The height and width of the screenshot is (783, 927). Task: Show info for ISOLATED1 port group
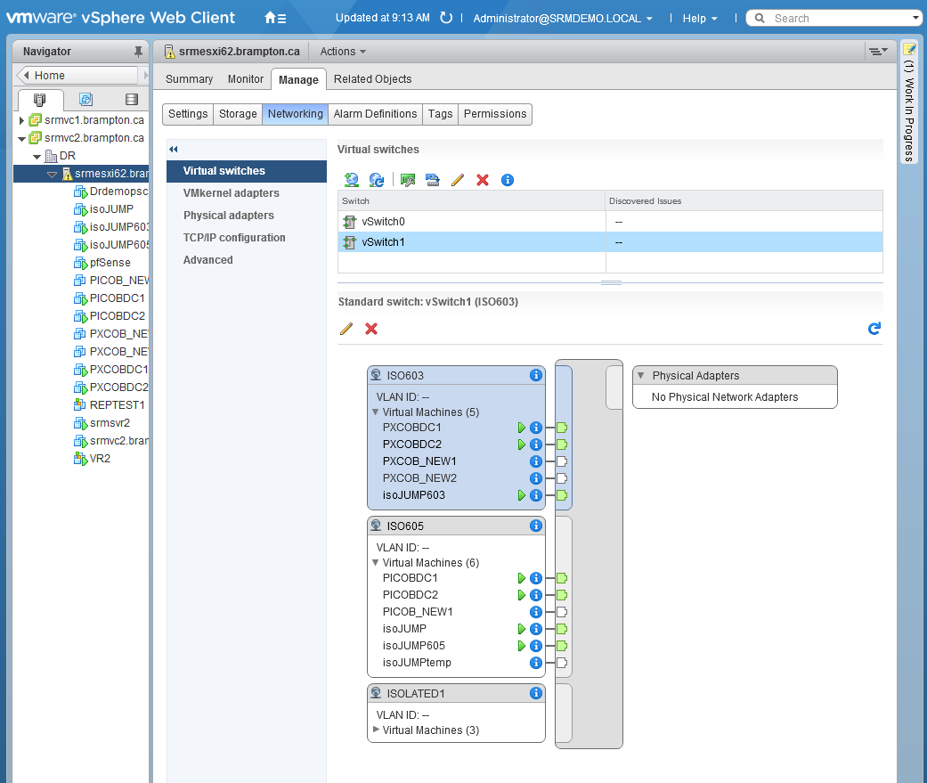tap(536, 693)
